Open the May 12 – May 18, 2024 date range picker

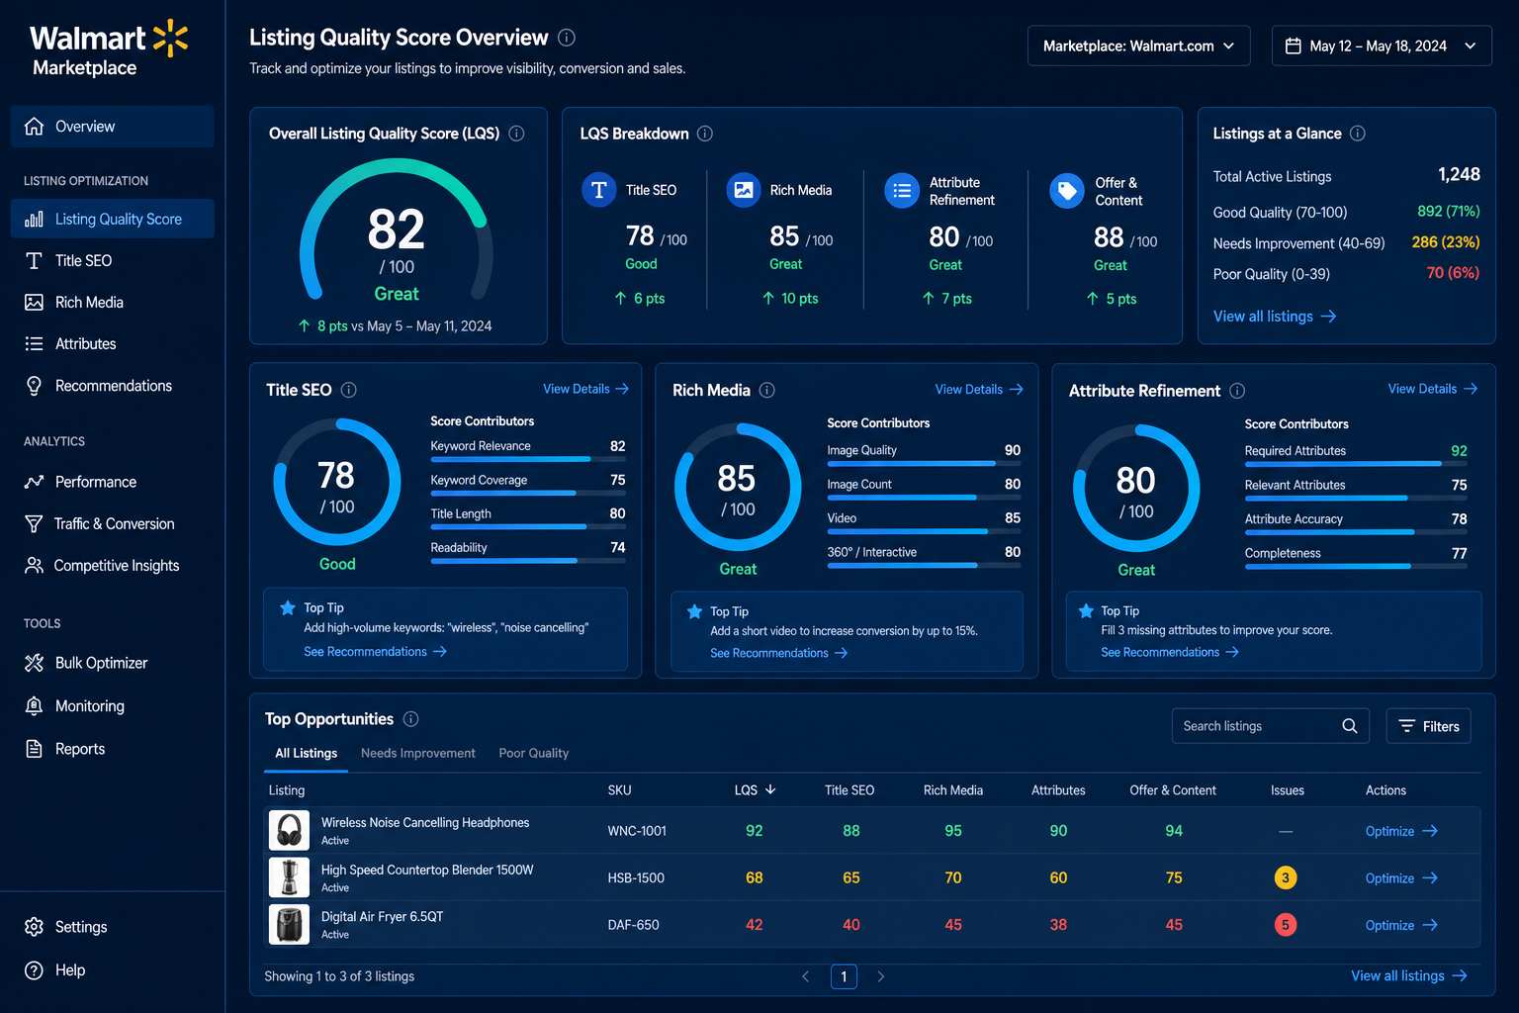(1382, 46)
